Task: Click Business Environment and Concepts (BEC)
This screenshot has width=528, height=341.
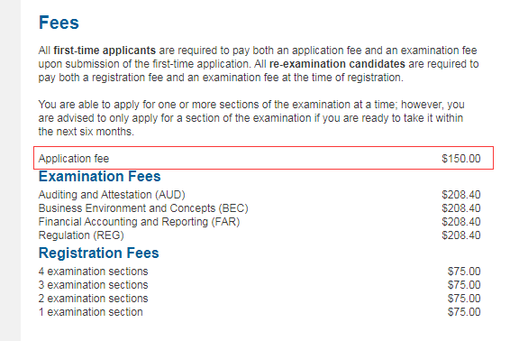Action: [x=143, y=208]
